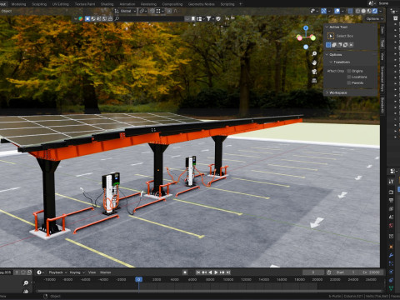Click the current frame number field

tap(313, 272)
